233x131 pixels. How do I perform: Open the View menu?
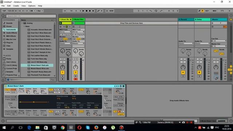click(x=23, y=6)
